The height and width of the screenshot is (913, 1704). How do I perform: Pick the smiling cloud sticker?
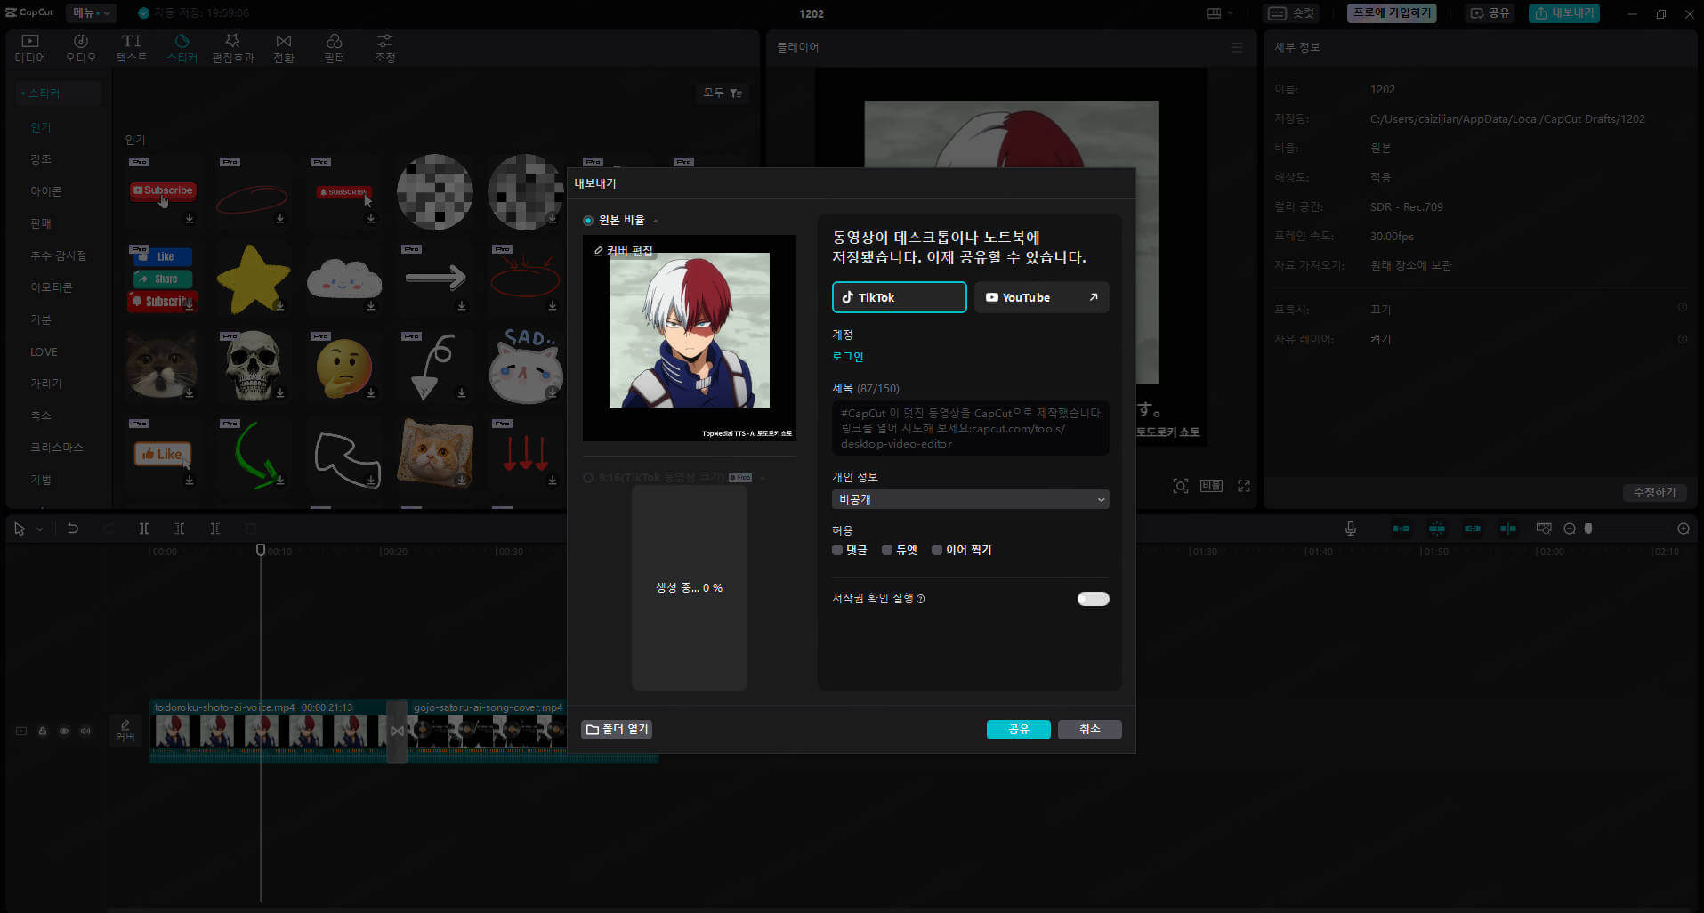coord(344,279)
